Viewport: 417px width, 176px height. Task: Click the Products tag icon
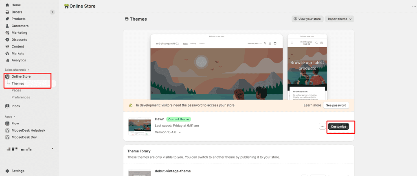7,19
